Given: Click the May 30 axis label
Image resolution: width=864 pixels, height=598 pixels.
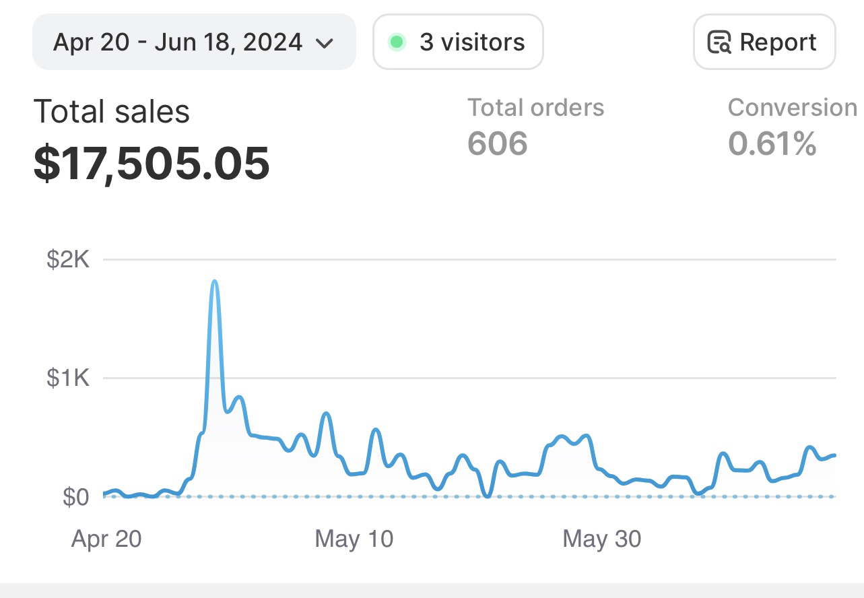Looking at the screenshot, I should coord(602,539).
